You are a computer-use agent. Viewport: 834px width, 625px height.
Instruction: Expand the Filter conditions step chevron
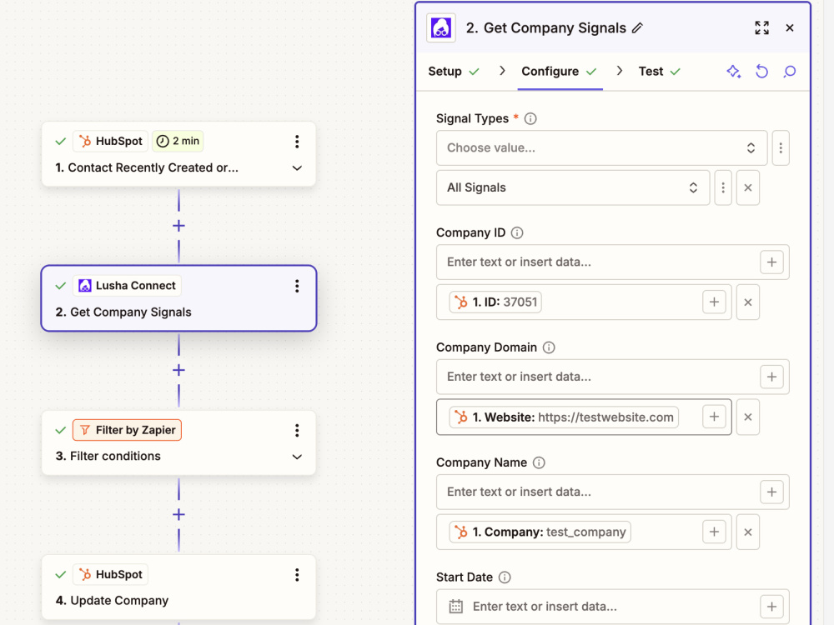pyautogui.click(x=297, y=457)
